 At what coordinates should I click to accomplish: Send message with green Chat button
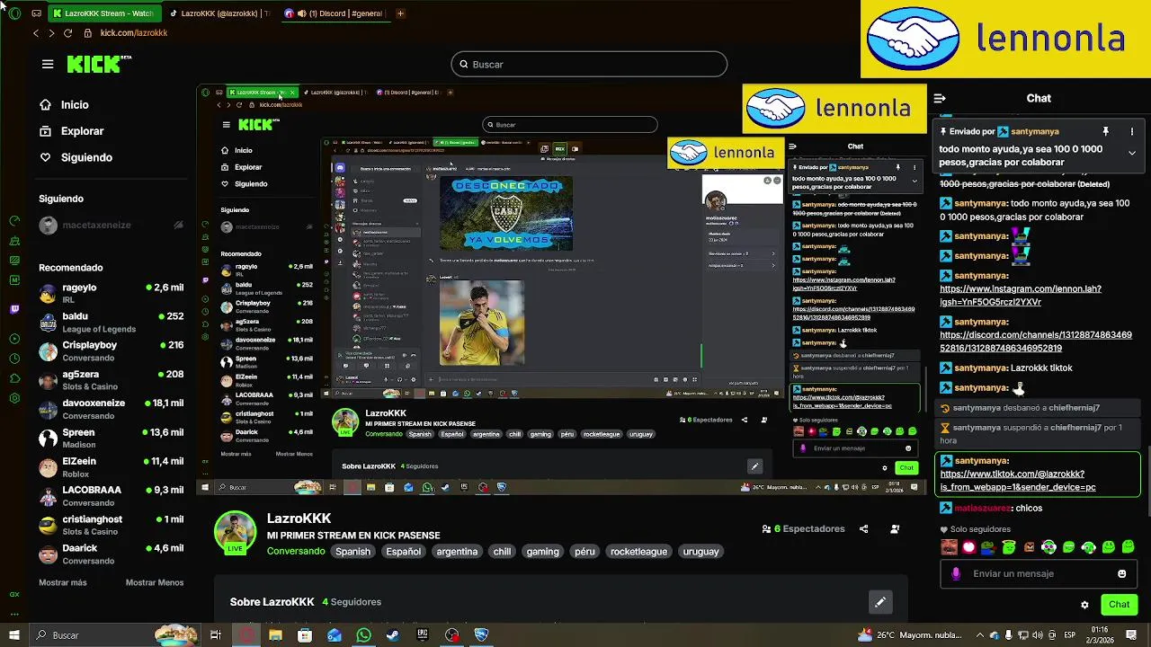1119,605
